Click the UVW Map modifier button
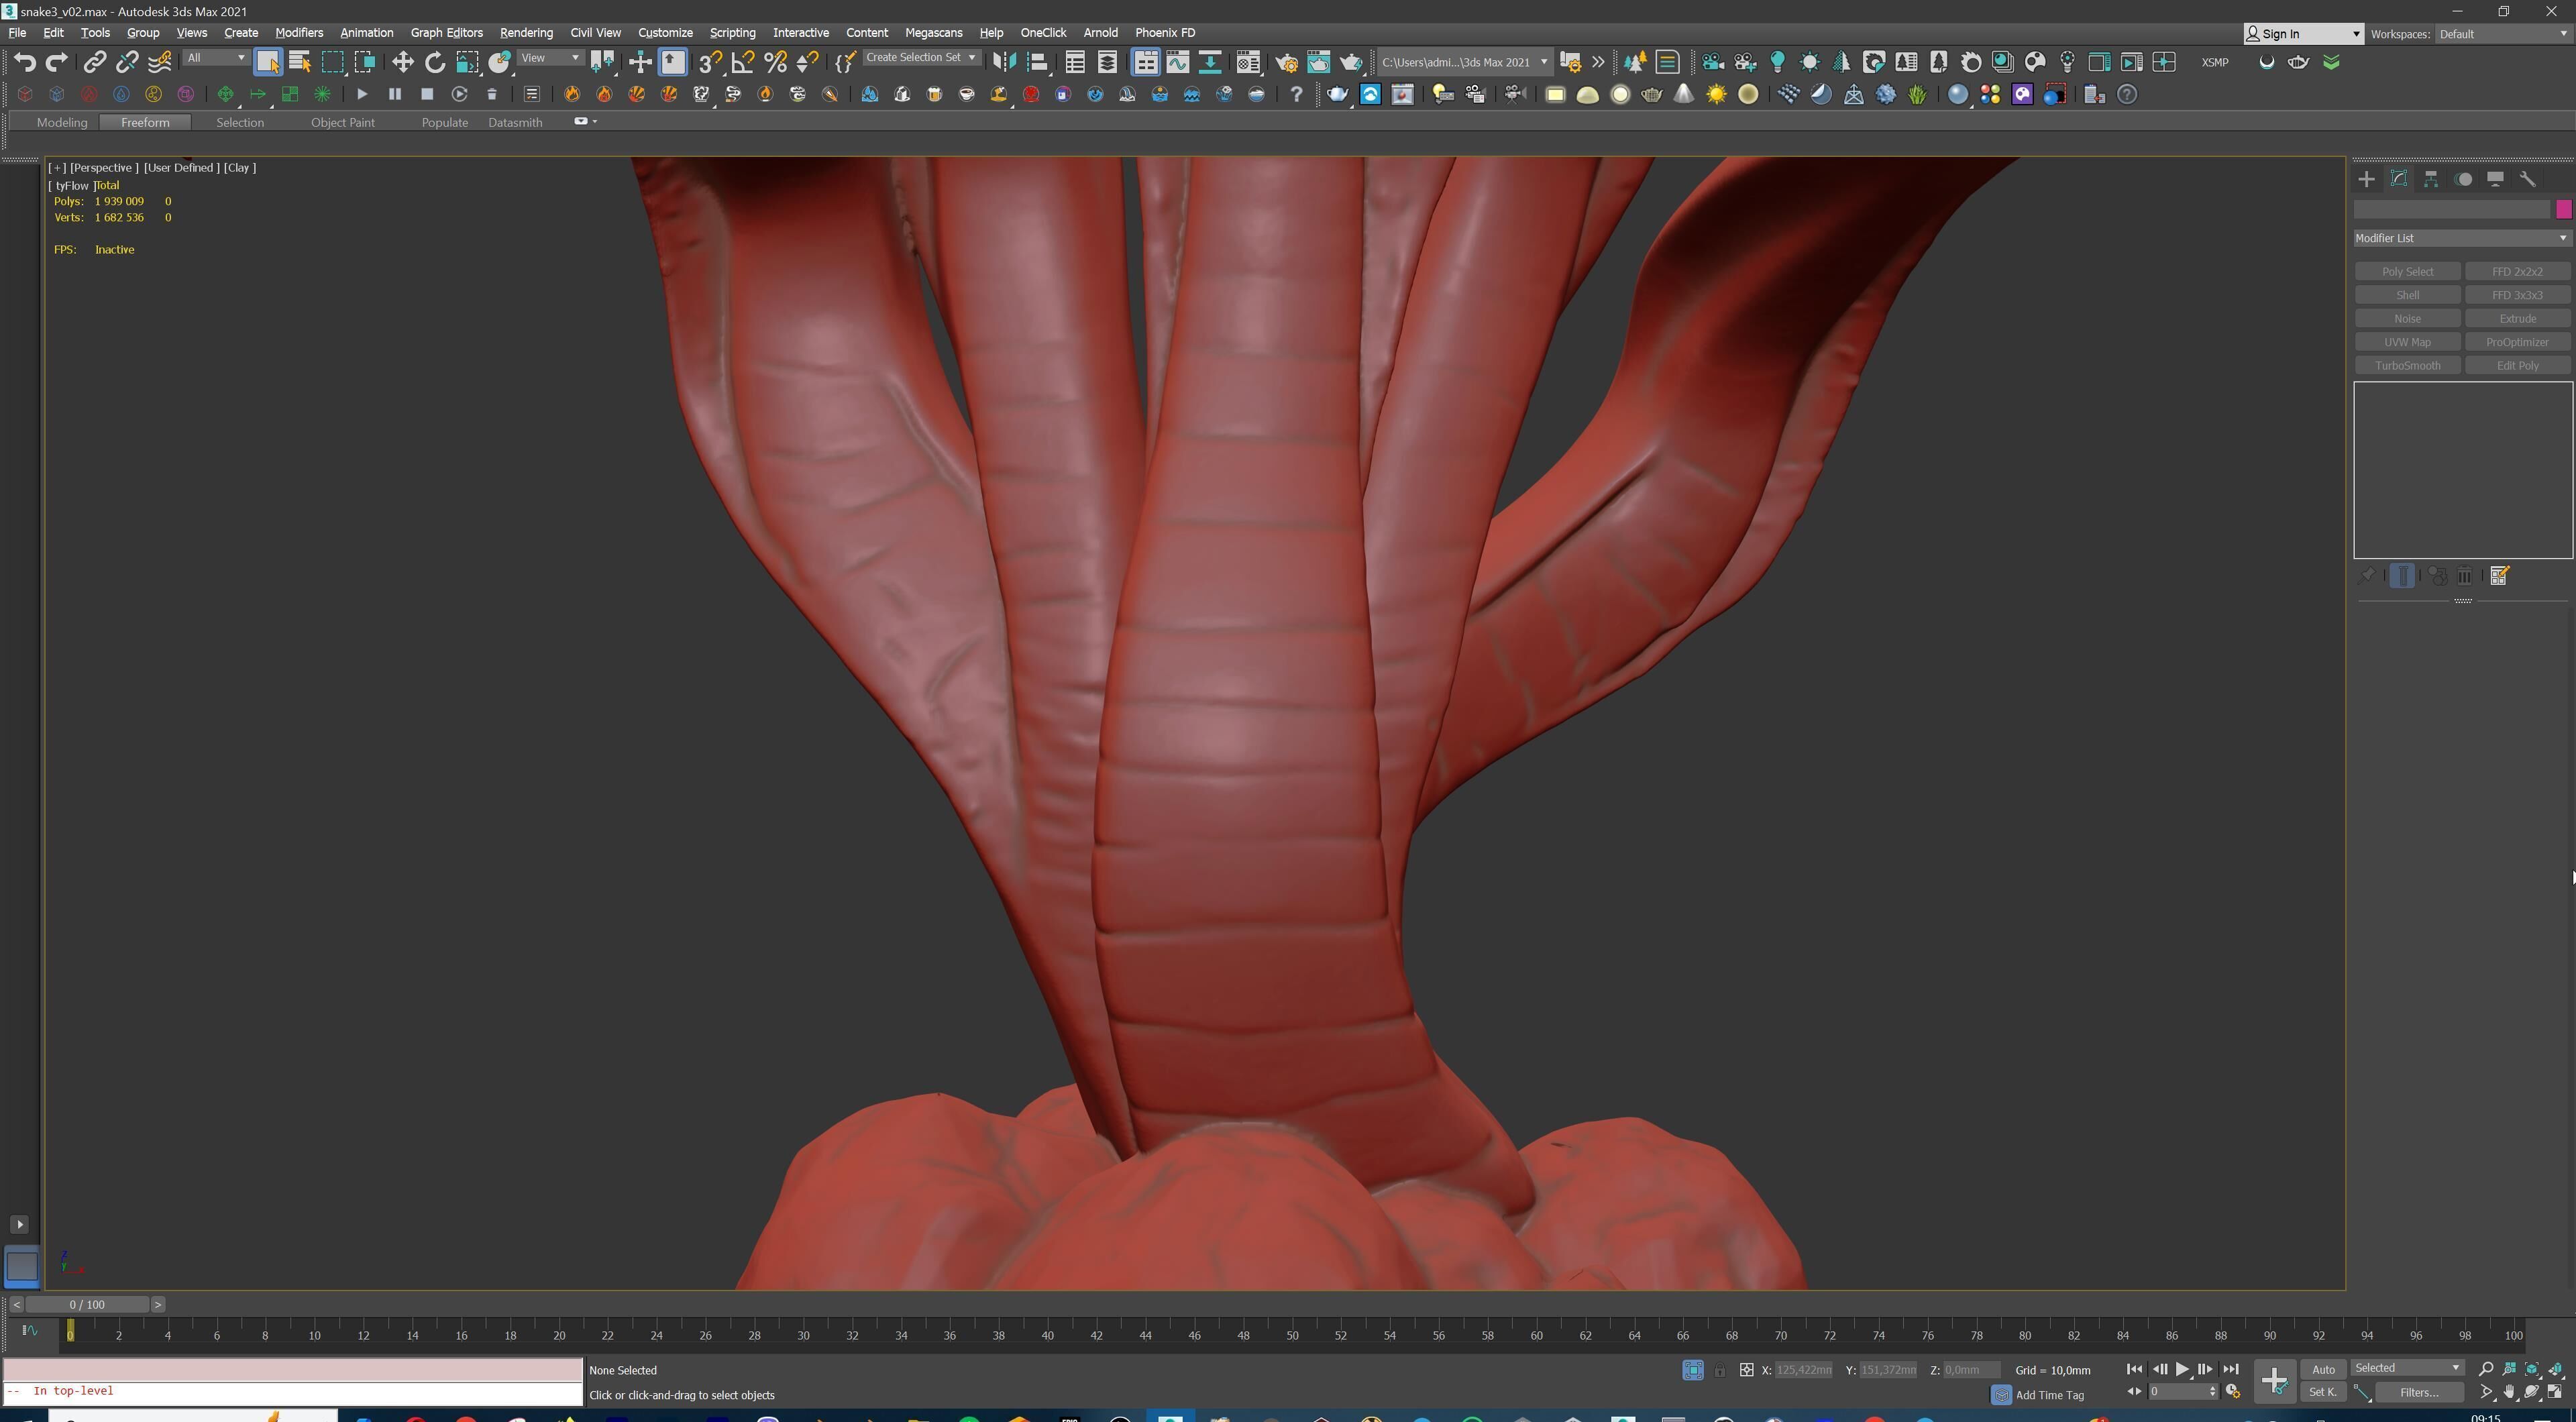Viewport: 2576px width, 1422px height. tap(2407, 343)
